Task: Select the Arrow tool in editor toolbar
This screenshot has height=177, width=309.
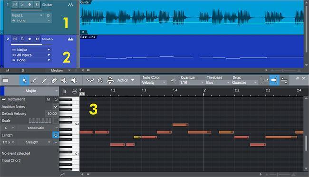Action: click(24, 80)
